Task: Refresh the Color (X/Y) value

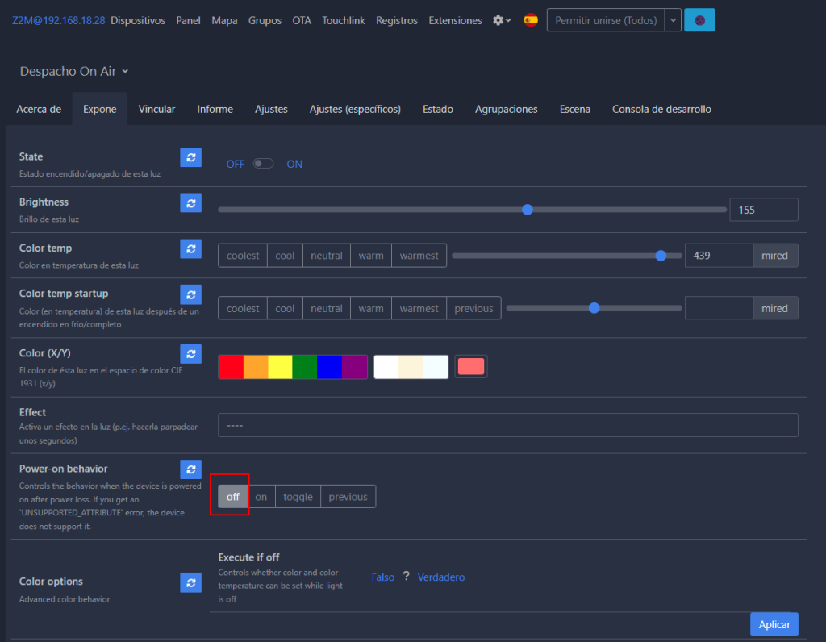Action: coord(190,354)
